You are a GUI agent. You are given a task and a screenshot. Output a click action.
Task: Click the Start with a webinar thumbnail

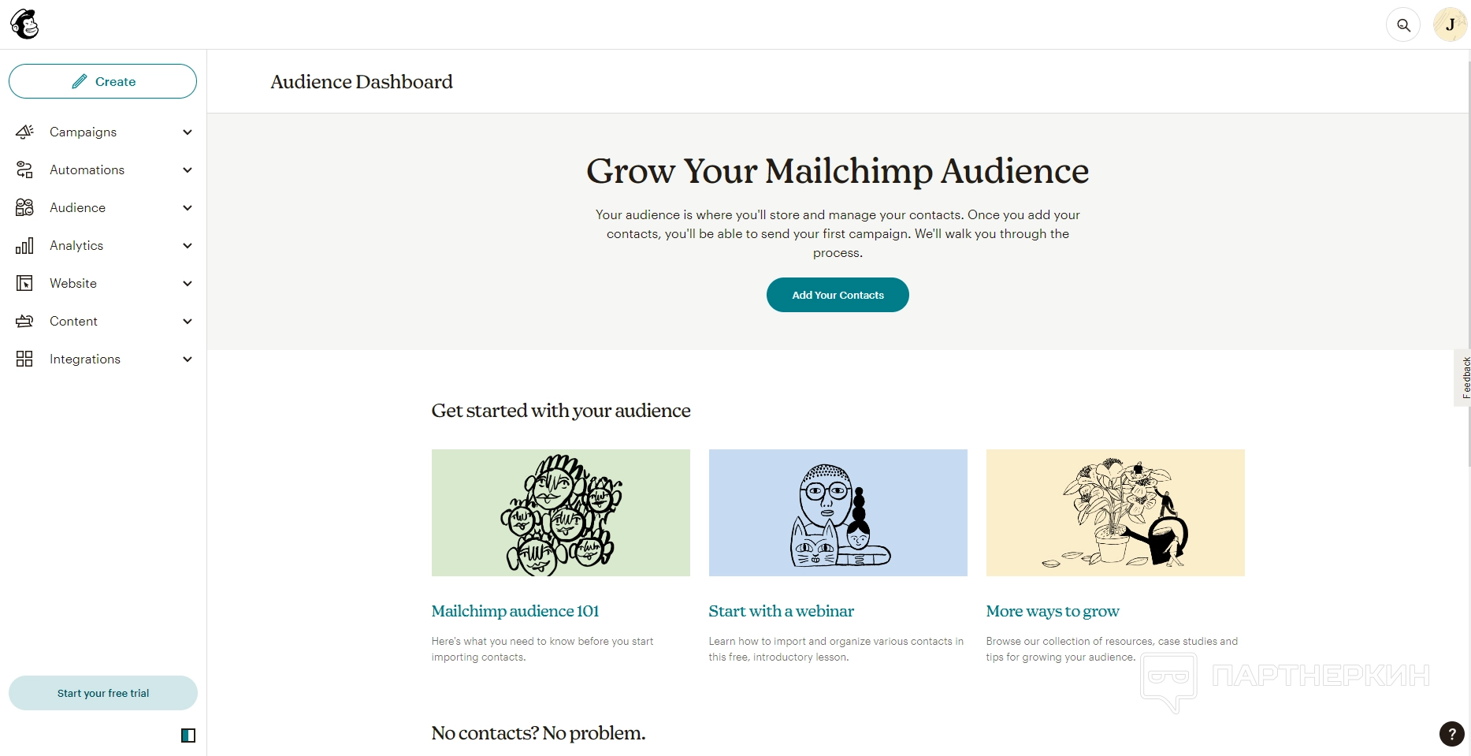click(838, 512)
